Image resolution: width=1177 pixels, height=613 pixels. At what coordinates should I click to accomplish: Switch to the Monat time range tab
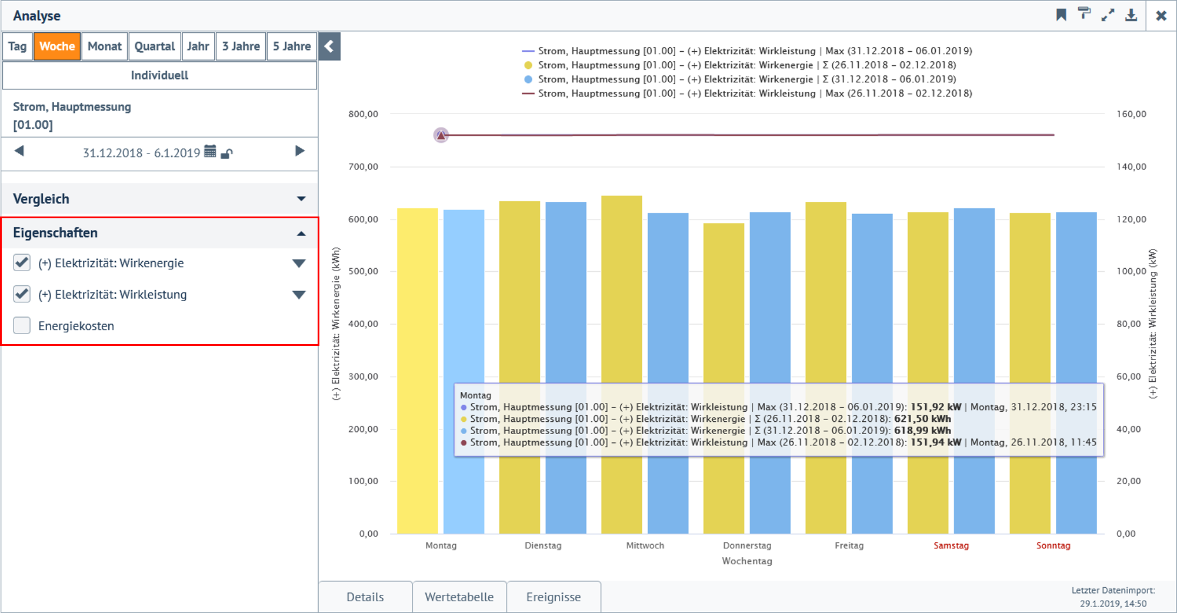click(104, 46)
